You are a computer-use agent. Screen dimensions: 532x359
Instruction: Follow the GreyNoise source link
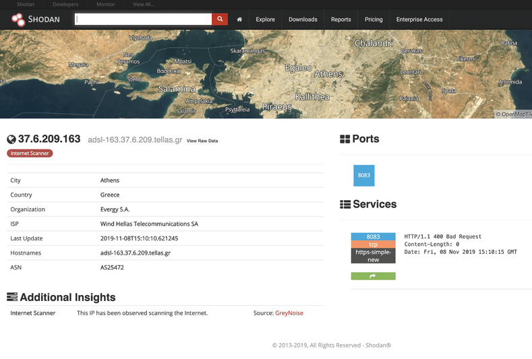click(x=289, y=313)
